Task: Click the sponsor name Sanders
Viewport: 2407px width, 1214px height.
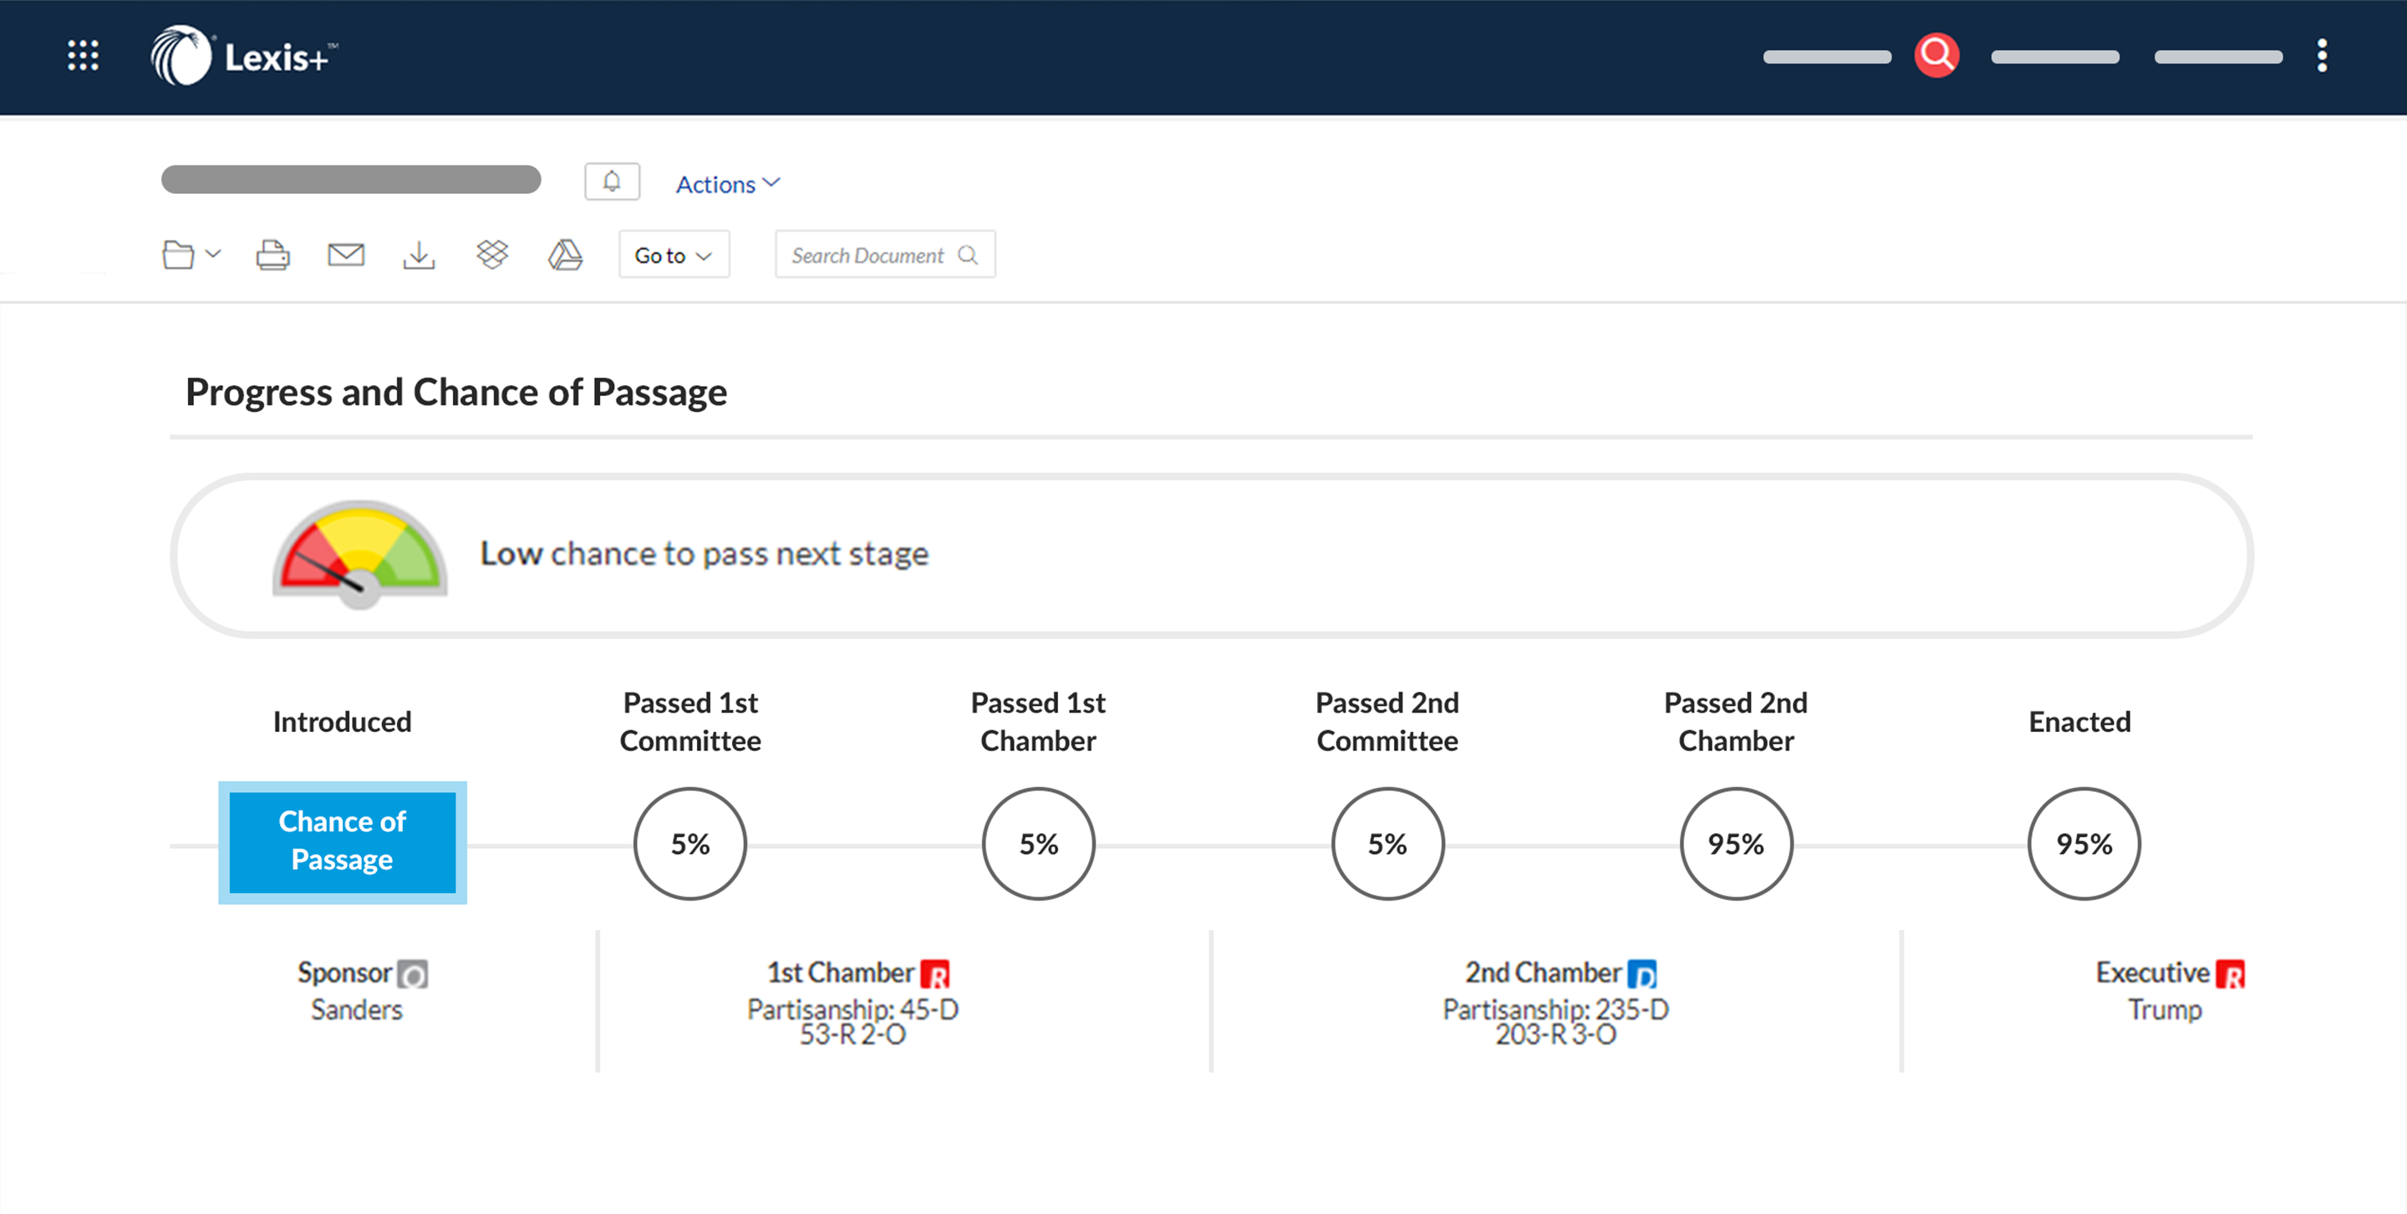Action: point(357,1009)
